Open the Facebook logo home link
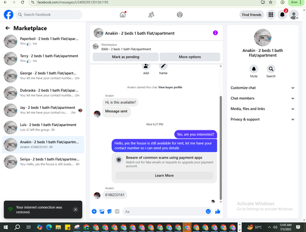 coord(9,15)
